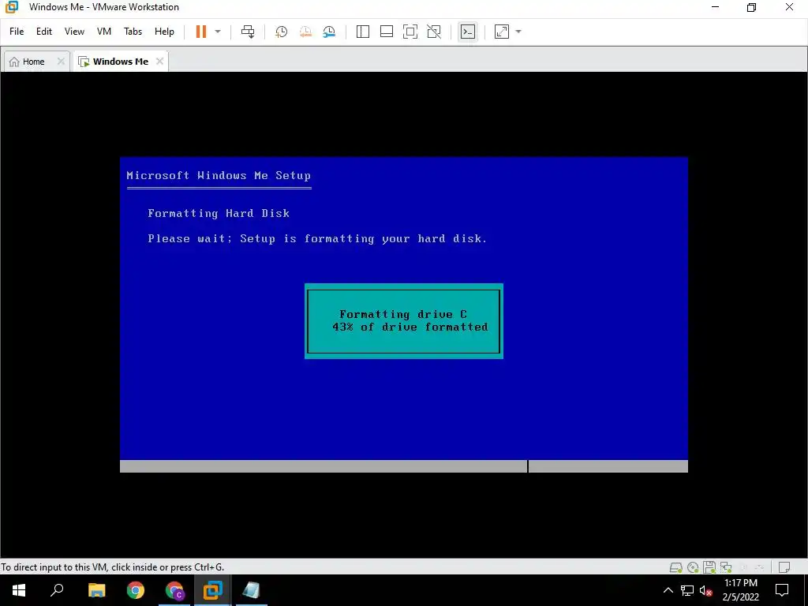Revert the VM to its previous snapshot

pos(305,32)
